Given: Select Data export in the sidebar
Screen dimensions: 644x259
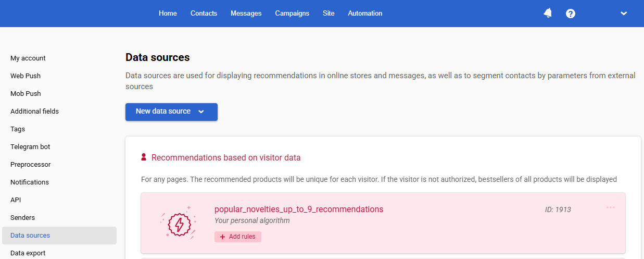Looking at the screenshot, I should coord(28,253).
